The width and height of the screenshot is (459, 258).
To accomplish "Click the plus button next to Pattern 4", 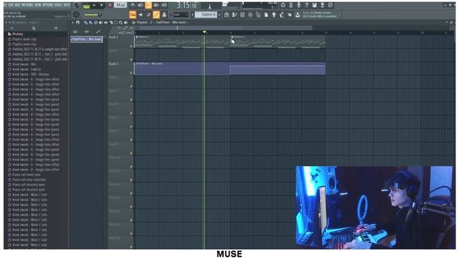I will click(219, 14).
